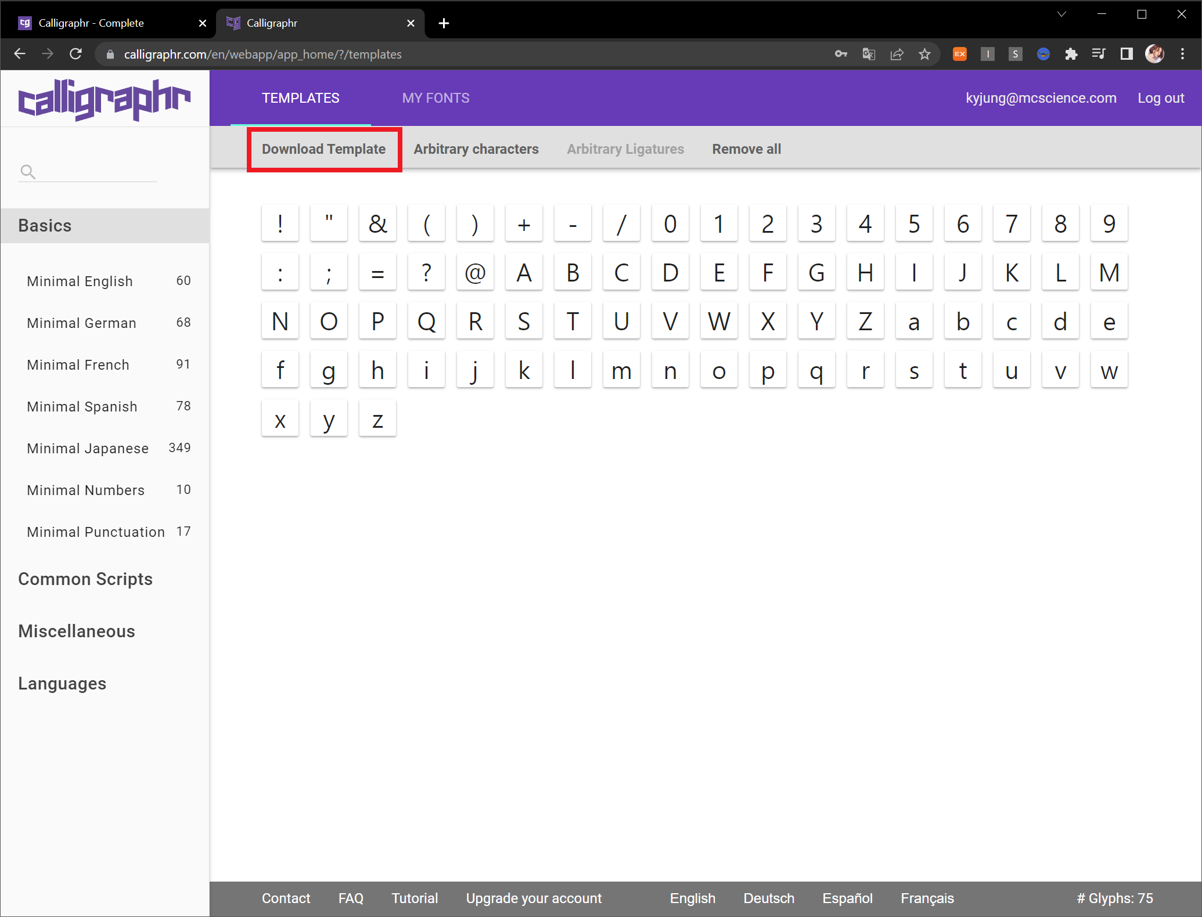Click the share page icon in address bar
Viewport: 1202px width, 917px height.
tap(897, 55)
